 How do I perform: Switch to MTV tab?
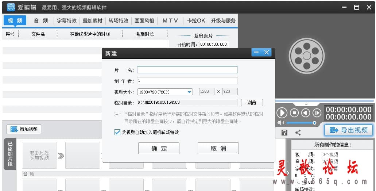(170, 21)
